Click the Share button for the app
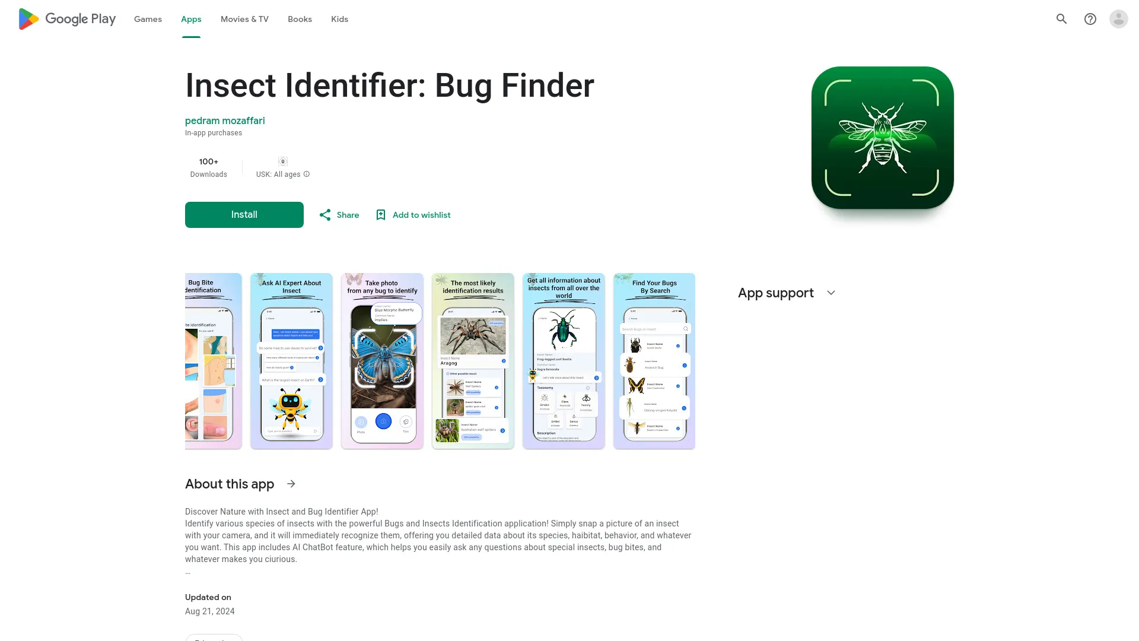 (338, 214)
